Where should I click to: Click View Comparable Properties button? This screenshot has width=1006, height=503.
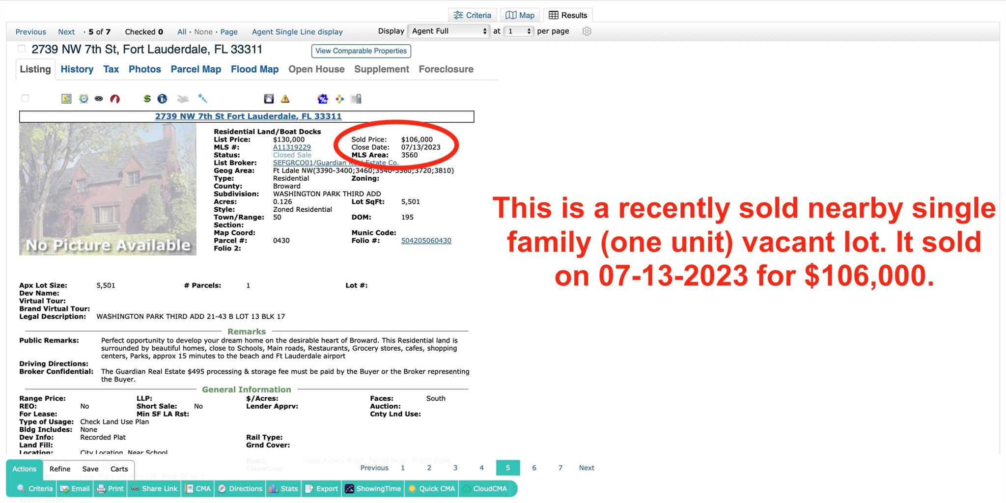click(x=361, y=51)
